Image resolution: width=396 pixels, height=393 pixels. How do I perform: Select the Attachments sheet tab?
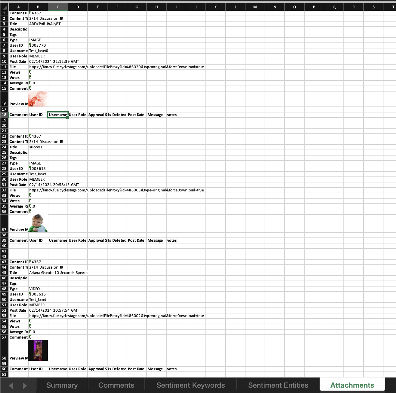(352, 385)
